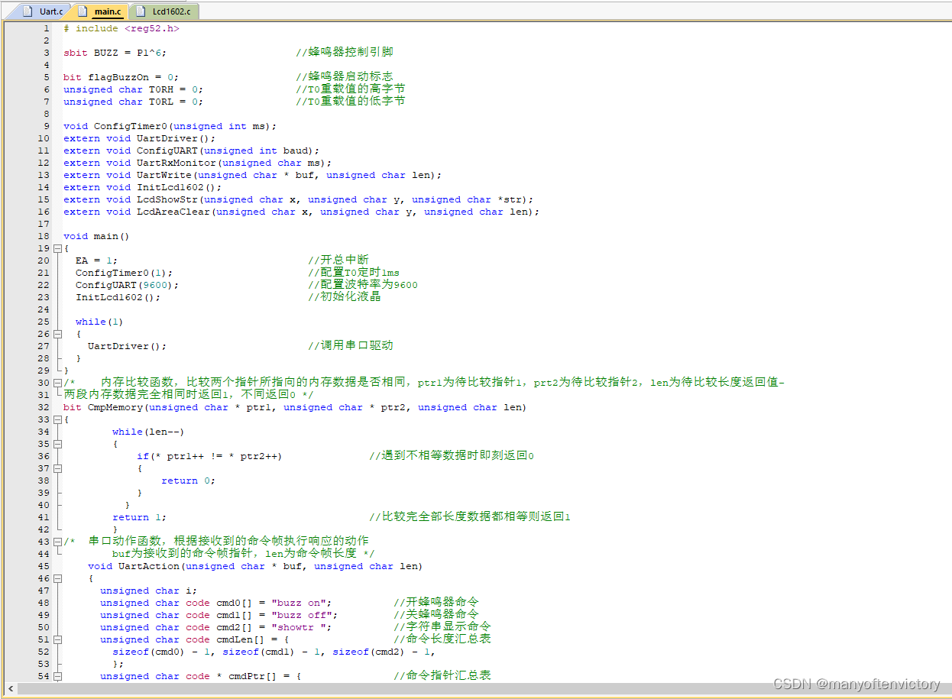Collapse the UartAction comment fold at line 43

pos(57,542)
